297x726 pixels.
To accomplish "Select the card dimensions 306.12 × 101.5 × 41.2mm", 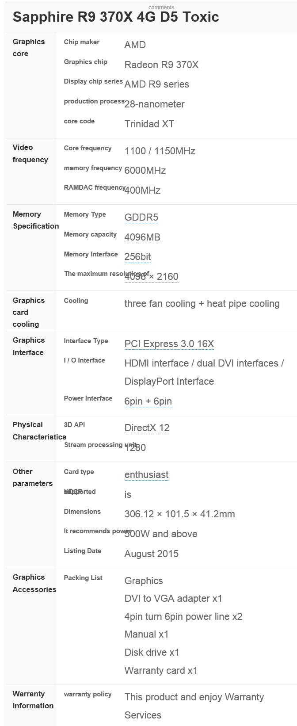I will [x=179, y=514].
